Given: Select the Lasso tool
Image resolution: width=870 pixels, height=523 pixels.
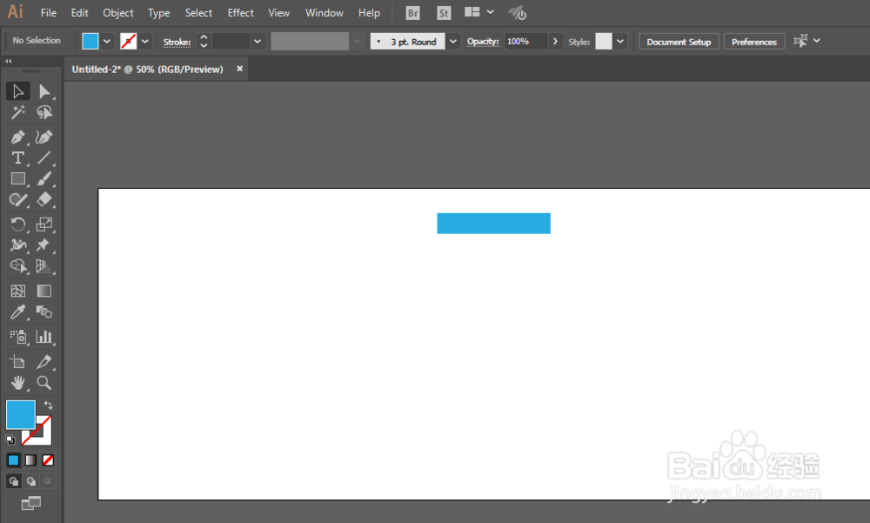Looking at the screenshot, I should pyautogui.click(x=44, y=113).
